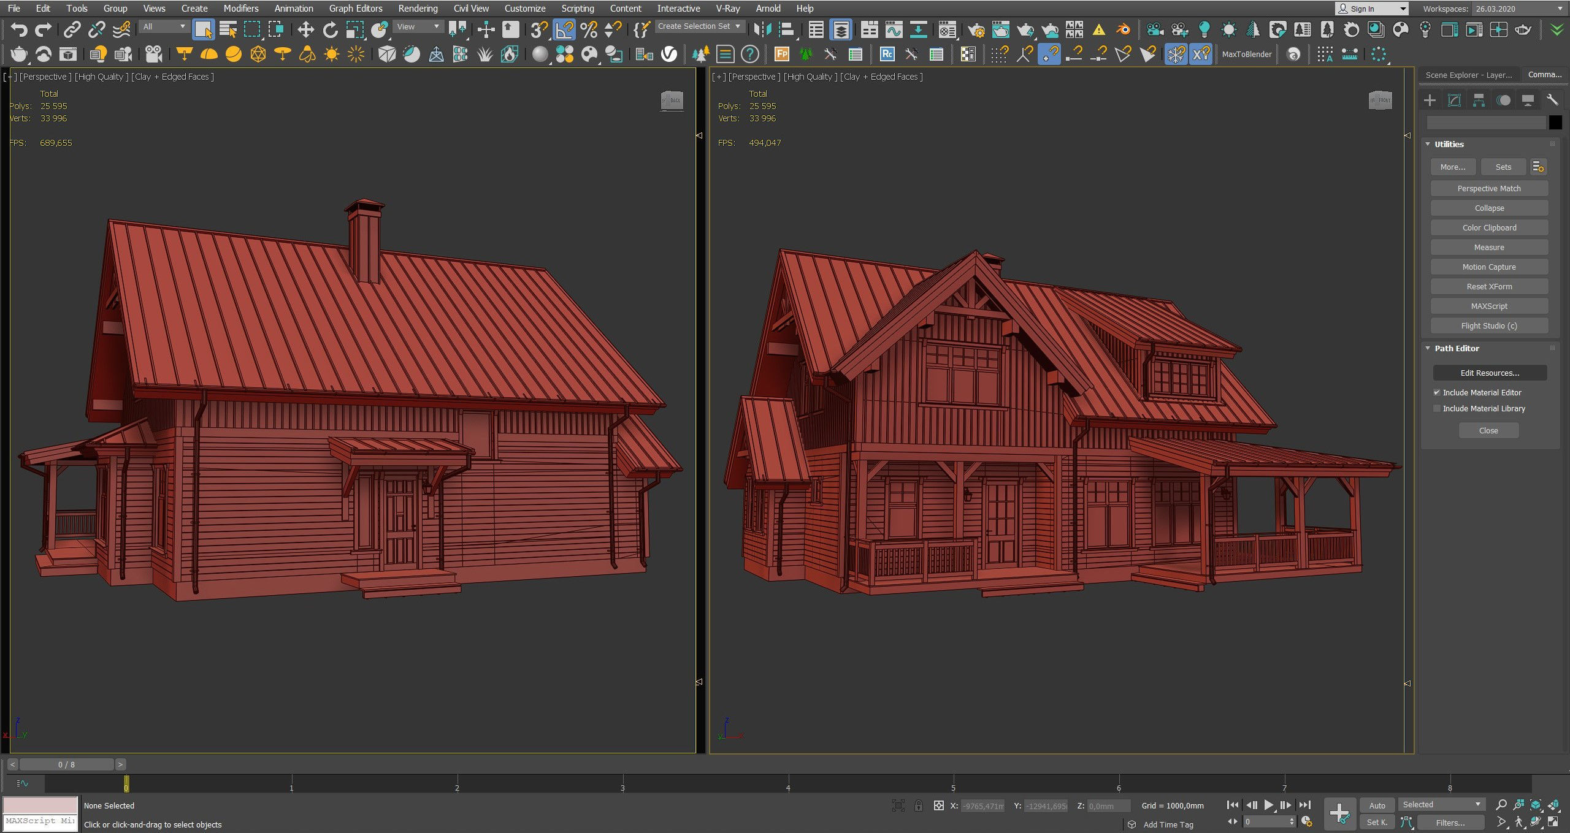
Task: Open the Utilities wrench tab
Action: 1552,100
